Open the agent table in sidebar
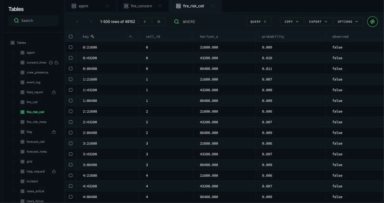This screenshot has width=384, height=203. point(30,52)
